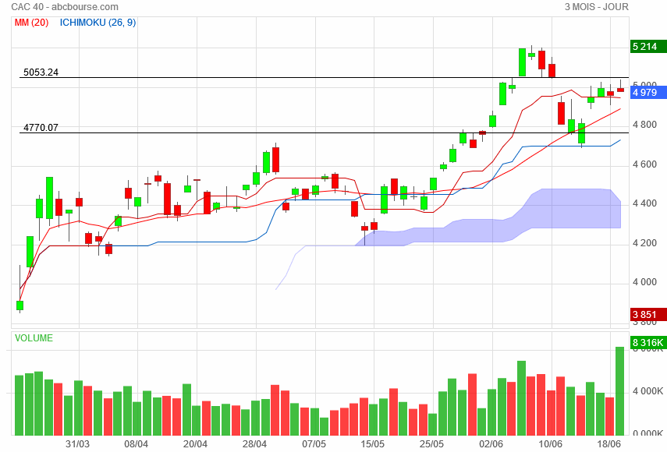
Task: Select the "4 800" price axis label
Action: tap(644, 125)
